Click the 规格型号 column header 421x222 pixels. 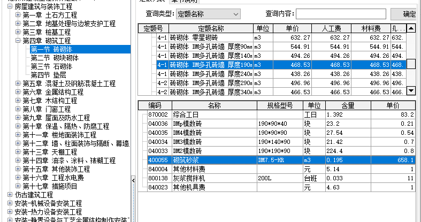click(x=280, y=105)
